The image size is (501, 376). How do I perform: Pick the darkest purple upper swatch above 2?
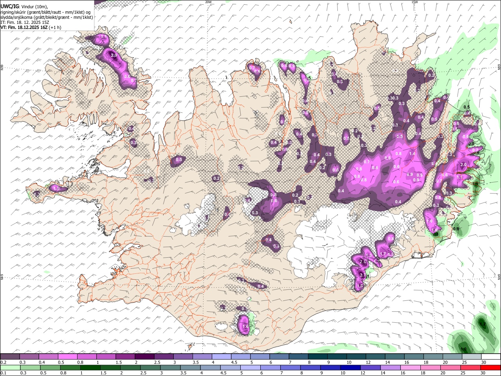click(x=144, y=356)
